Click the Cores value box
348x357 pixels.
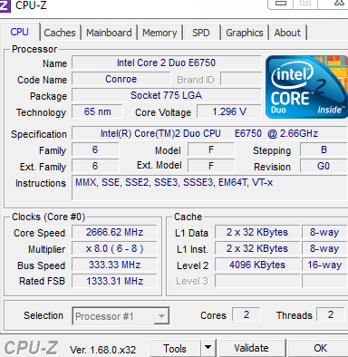[x=246, y=314]
